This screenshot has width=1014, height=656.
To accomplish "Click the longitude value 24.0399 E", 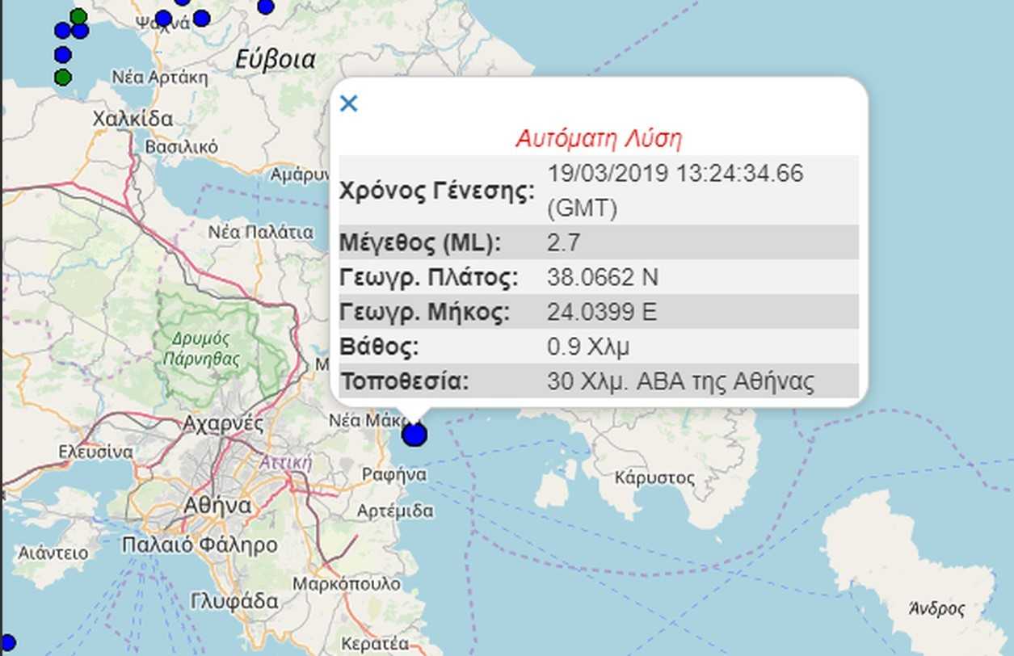I will coord(601,312).
